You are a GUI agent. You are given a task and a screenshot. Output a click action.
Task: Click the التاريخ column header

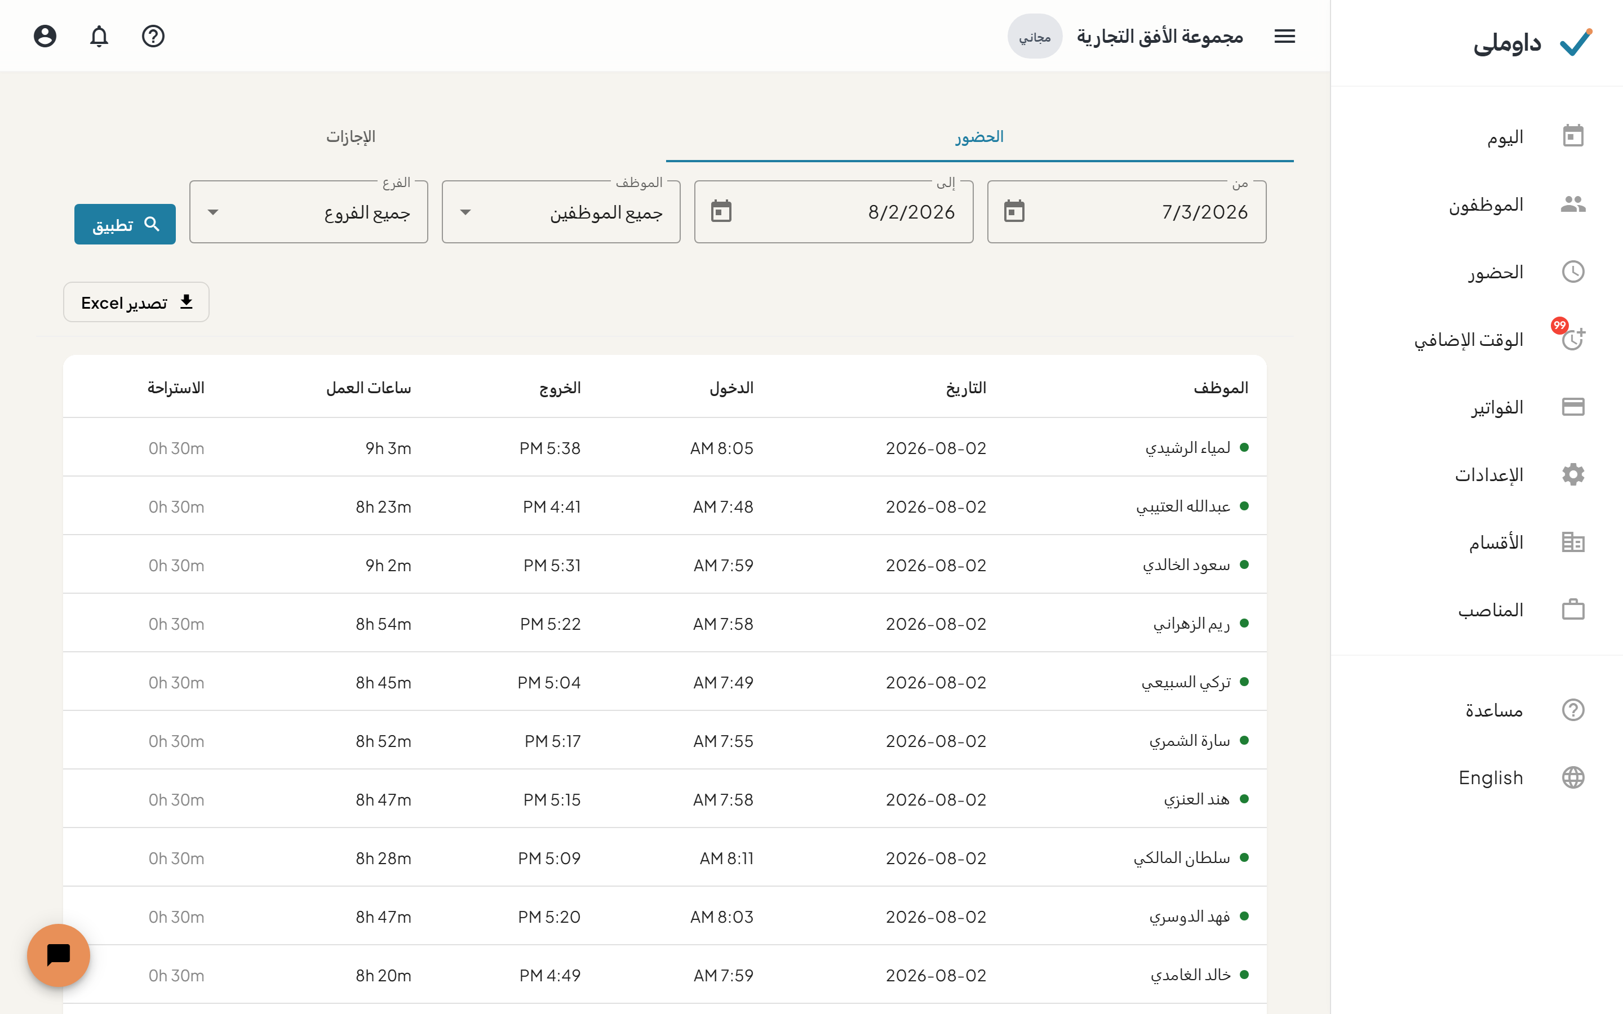[966, 388]
